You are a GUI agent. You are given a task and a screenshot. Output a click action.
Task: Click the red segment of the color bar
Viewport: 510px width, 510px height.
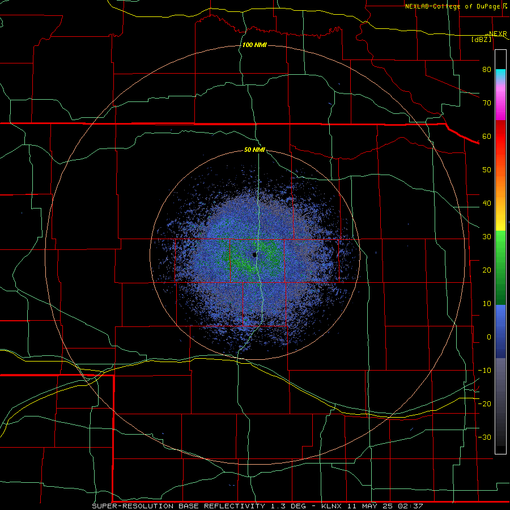[500, 137]
